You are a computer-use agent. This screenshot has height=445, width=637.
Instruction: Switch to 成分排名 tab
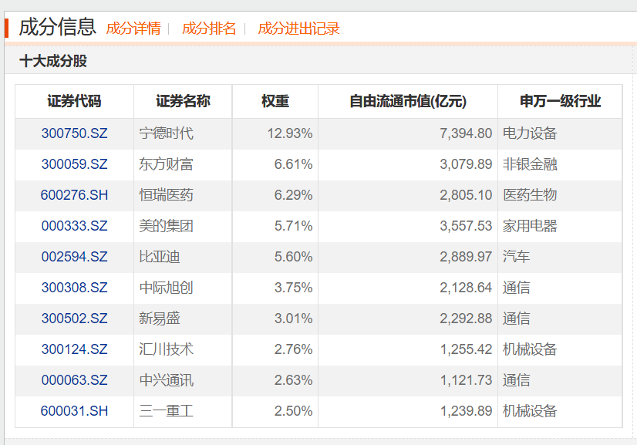point(209,29)
